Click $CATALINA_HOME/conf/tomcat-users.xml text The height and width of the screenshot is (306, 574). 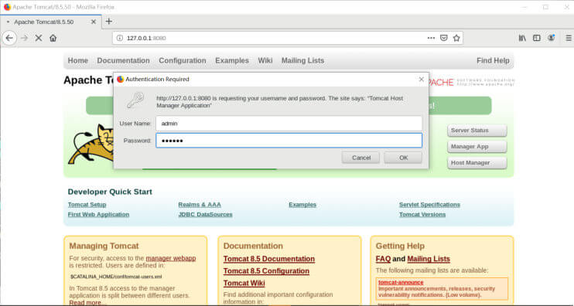(116, 277)
